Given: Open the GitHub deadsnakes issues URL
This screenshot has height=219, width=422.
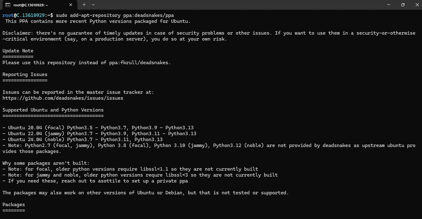Looking at the screenshot, I should (x=63, y=98).
